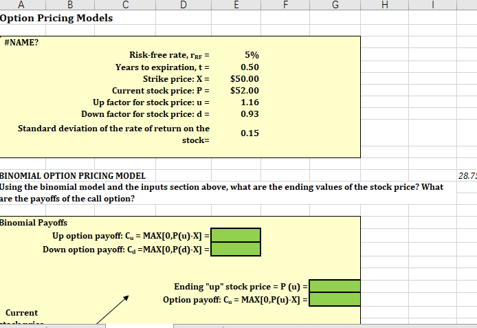
Task: Select the BINOMIAL OPTION PRICING MODEL heading
Action: pyautogui.click(x=72, y=176)
